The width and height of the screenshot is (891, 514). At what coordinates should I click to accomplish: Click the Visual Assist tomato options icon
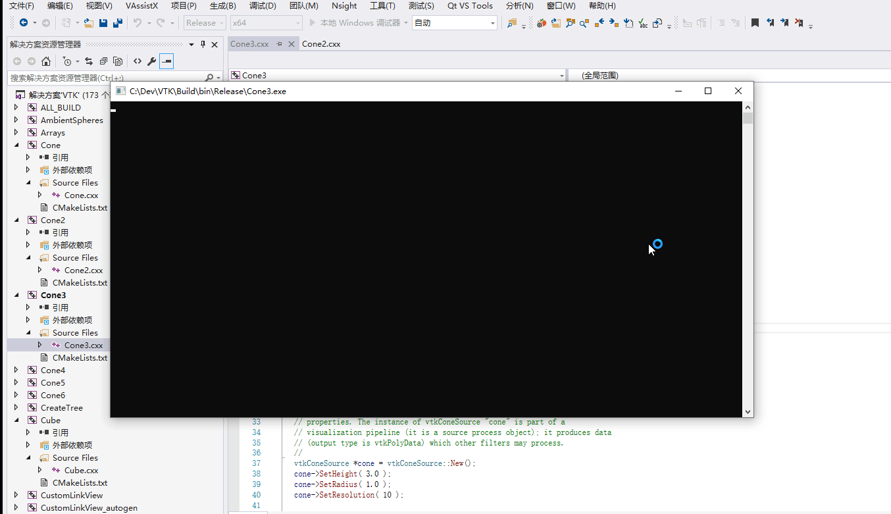coord(542,23)
